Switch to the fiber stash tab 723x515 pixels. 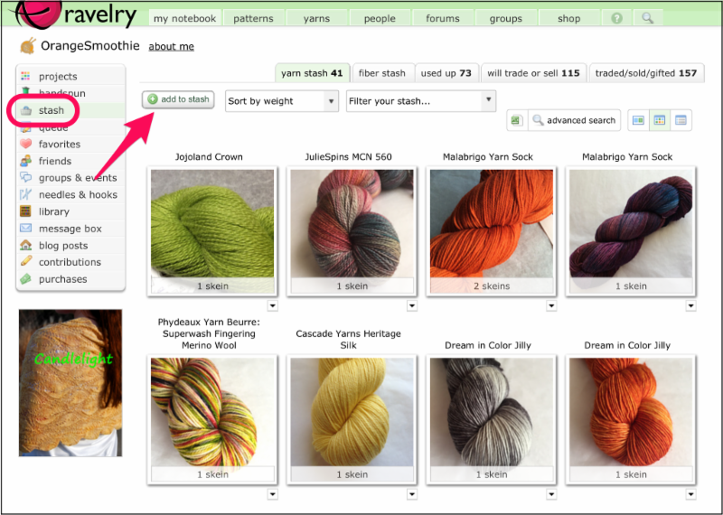click(381, 73)
